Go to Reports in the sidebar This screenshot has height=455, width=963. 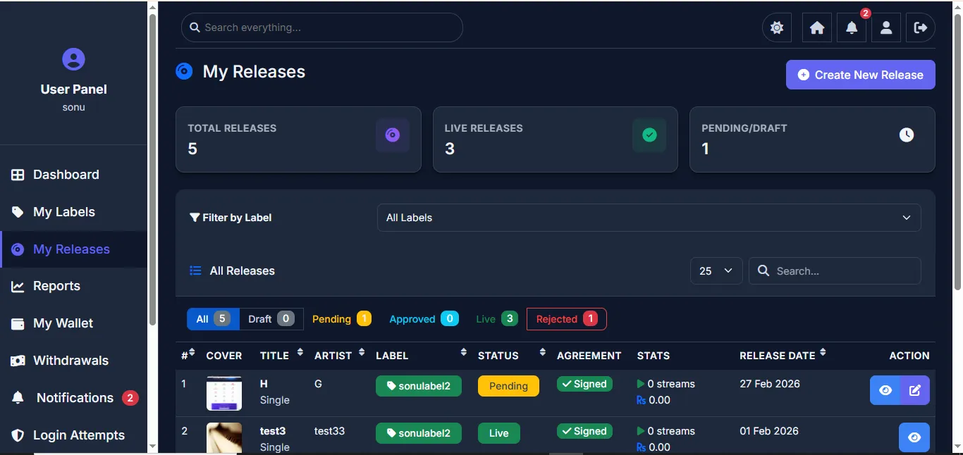pyautogui.click(x=73, y=286)
